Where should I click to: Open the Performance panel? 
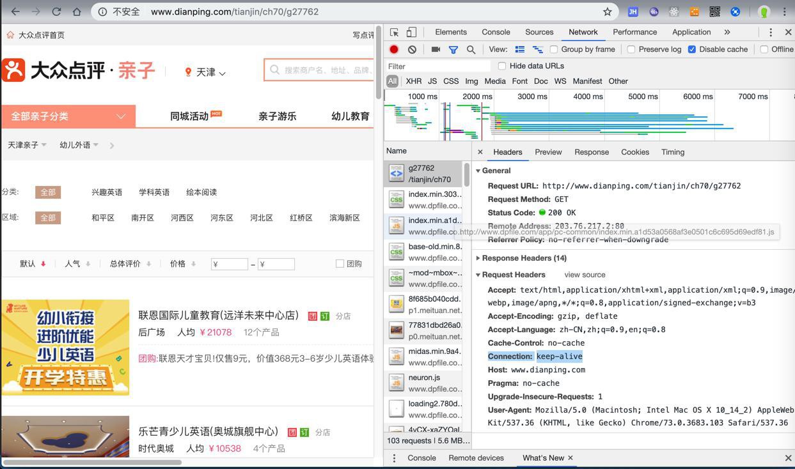tap(634, 32)
